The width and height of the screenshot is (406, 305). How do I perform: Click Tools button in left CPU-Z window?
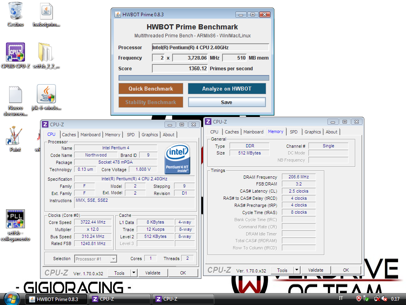(x=119, y=273)
